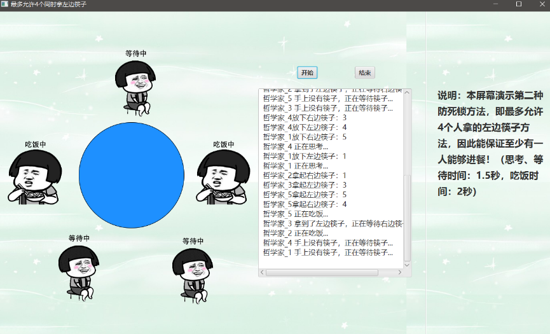
Task: Click the bottom-right waiting philosopher image
Action: coord(193,275)
